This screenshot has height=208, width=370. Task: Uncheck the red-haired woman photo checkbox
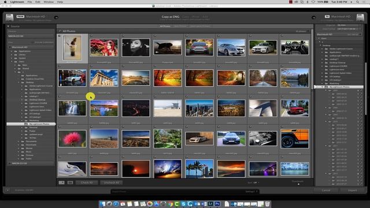[x=91, y=36]
